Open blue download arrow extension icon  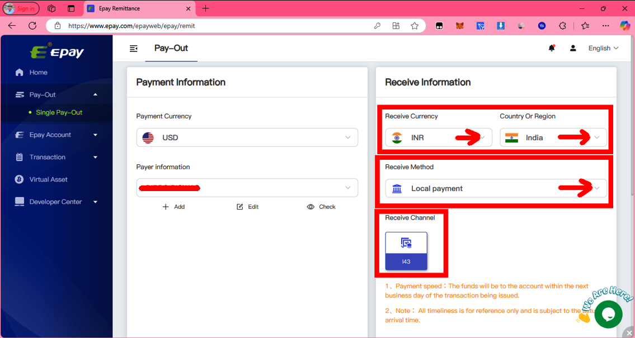click(x=501, y=26)
